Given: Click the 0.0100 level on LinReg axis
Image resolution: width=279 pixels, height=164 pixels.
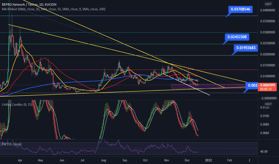Looking at the screenshot, I should coord(265,116).
